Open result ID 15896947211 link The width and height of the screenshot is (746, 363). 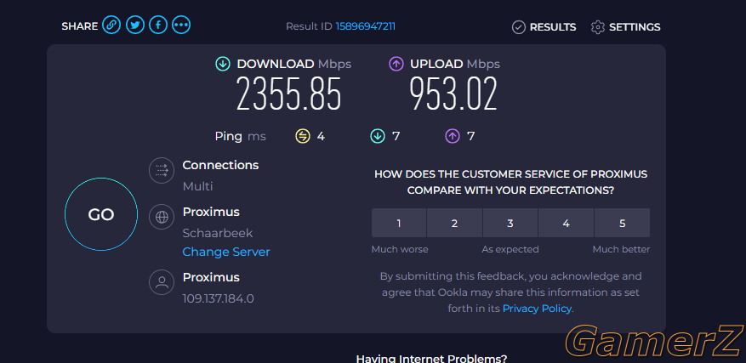pos(366,26)
